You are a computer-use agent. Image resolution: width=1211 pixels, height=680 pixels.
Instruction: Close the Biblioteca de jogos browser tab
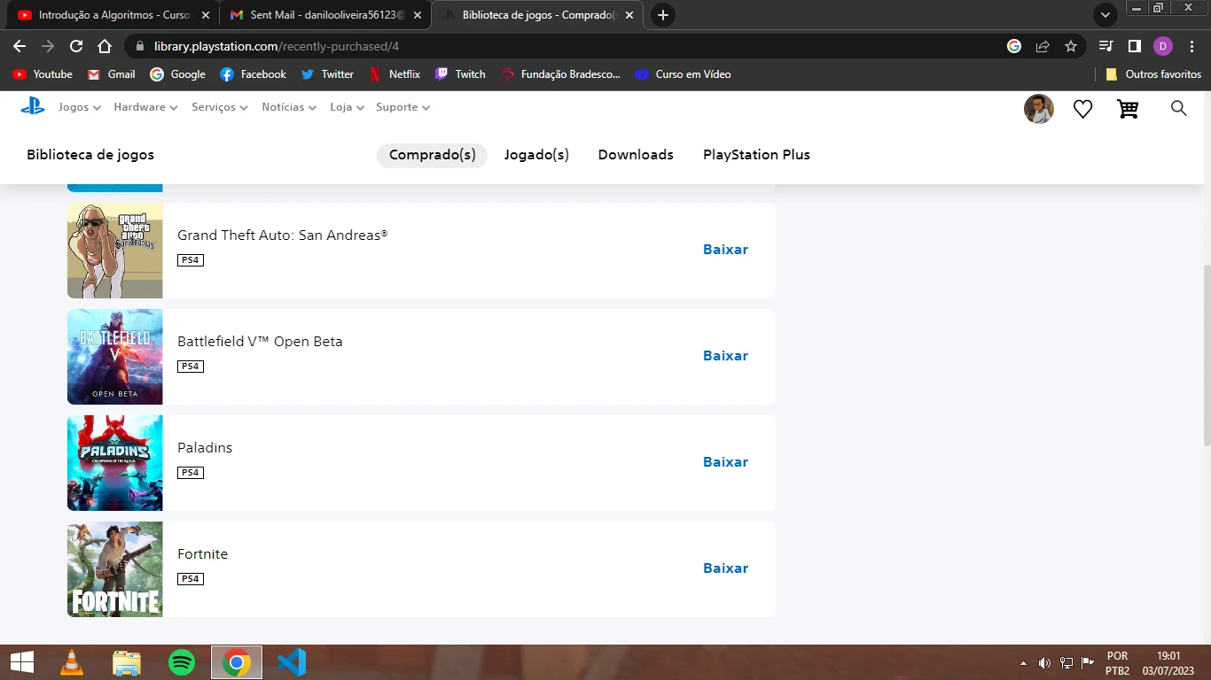tap(629, 15)
